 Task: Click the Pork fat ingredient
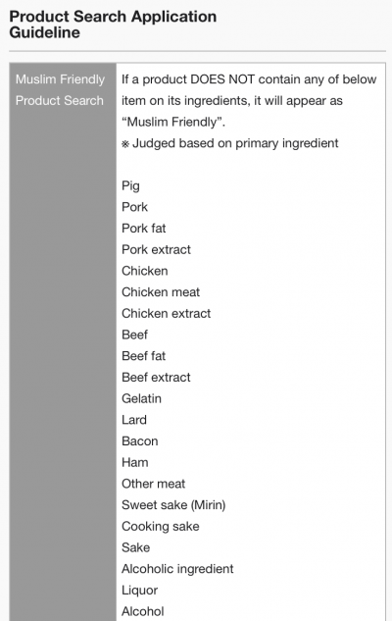(x=144, y=229)
